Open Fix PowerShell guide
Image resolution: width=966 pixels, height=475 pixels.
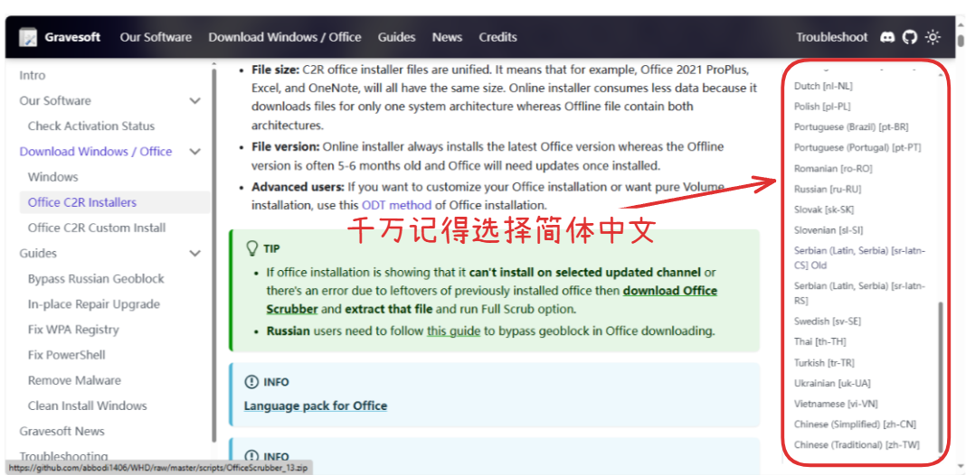point(67,355)
